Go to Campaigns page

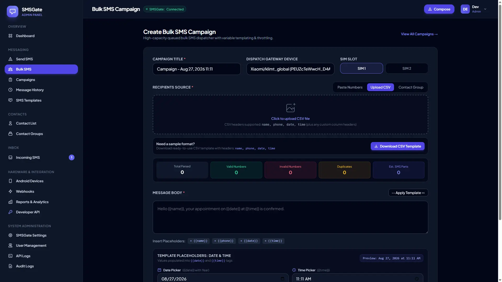pyautogui.click(x=41, y=80)
